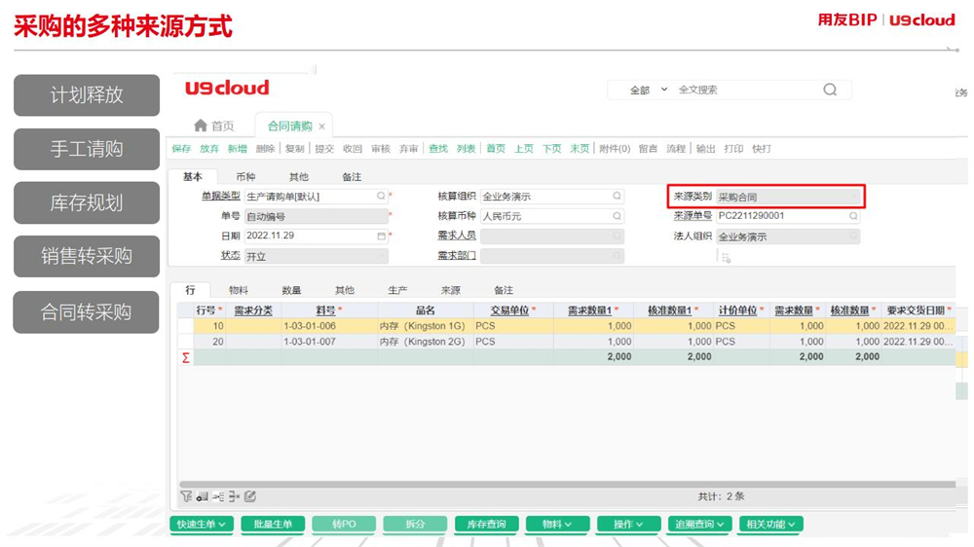
Task: Click the 全文搜索 search input
Action: [x=745, y=90]
